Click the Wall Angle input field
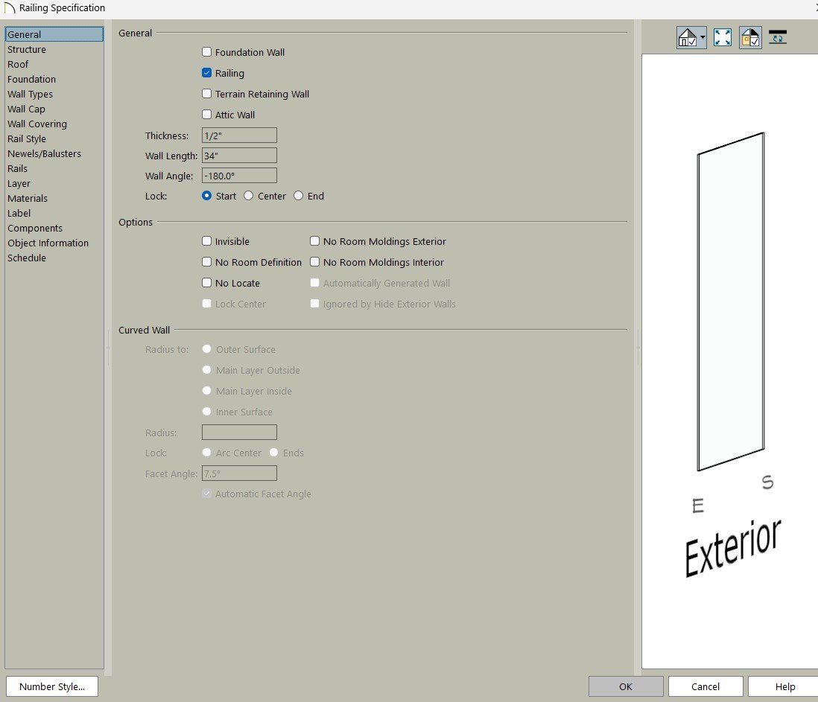Image resolution: width=818 pixels, height=702 pixels. (239, 176)
